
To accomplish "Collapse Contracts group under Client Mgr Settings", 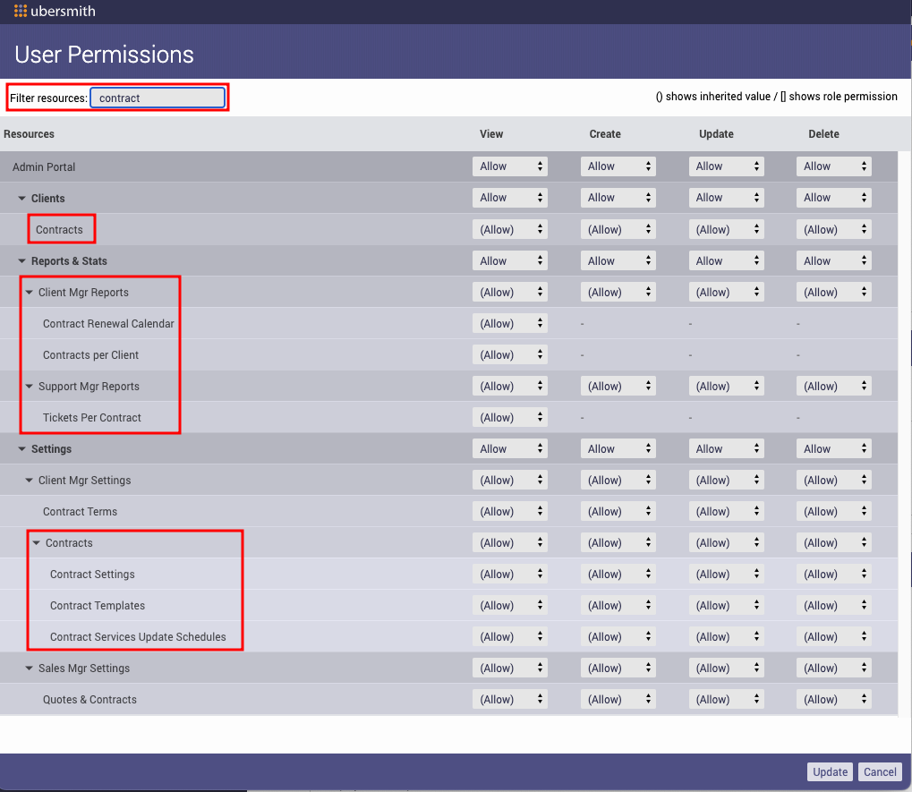I will (x=37, y=543).
